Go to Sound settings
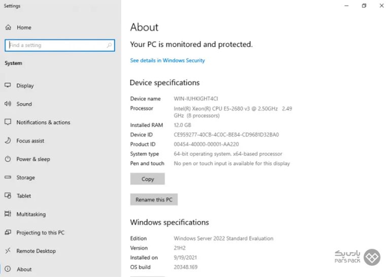Screen dimensions: 390x277 pyautogui.click(x=24, y=104)
